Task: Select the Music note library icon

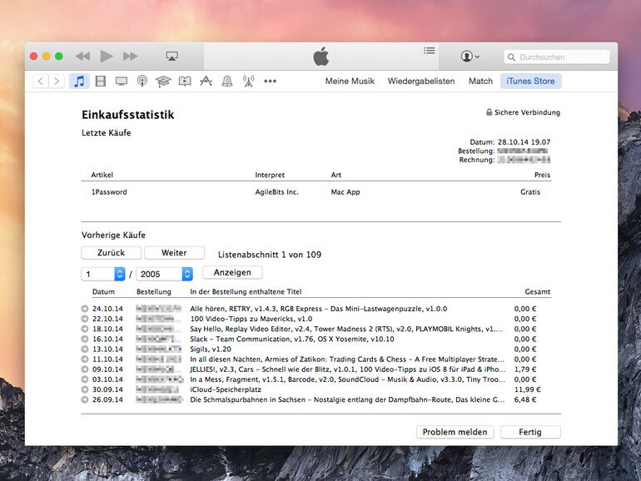Action: coord(79,81)
